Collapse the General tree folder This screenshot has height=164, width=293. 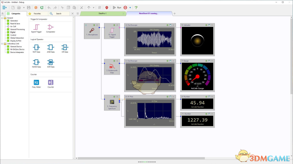2,18
